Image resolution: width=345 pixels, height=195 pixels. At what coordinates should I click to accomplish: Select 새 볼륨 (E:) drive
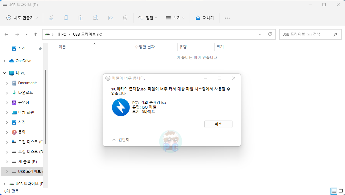click(x=27, y=162)
